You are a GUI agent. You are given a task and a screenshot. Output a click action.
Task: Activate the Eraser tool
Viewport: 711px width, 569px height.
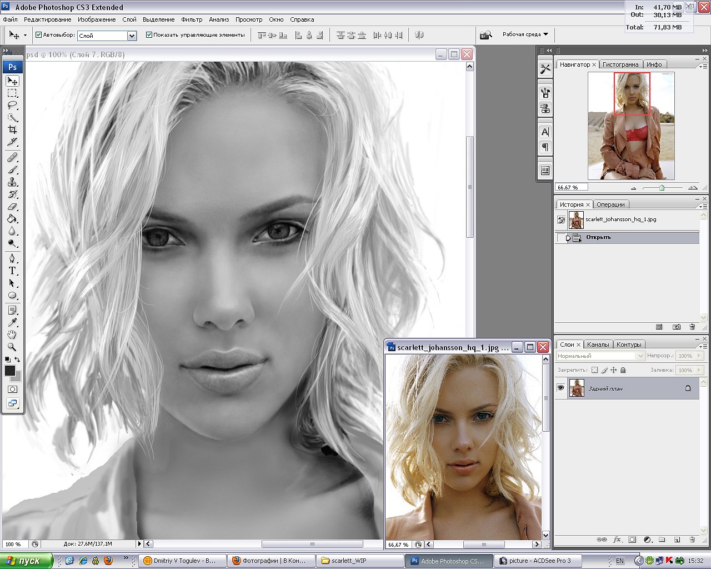(x=12, y=207)
